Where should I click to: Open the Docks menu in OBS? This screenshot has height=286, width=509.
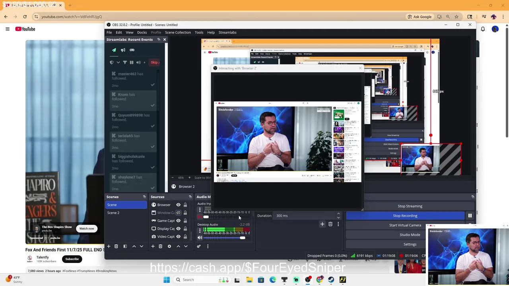tap(142, 33)
